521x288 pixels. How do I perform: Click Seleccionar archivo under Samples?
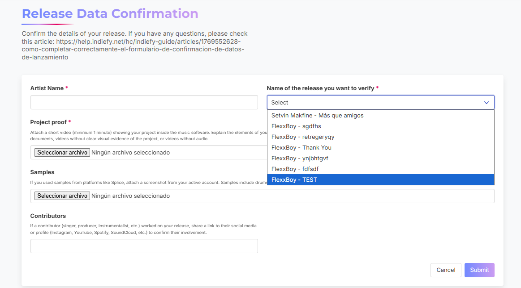[62, 196]
